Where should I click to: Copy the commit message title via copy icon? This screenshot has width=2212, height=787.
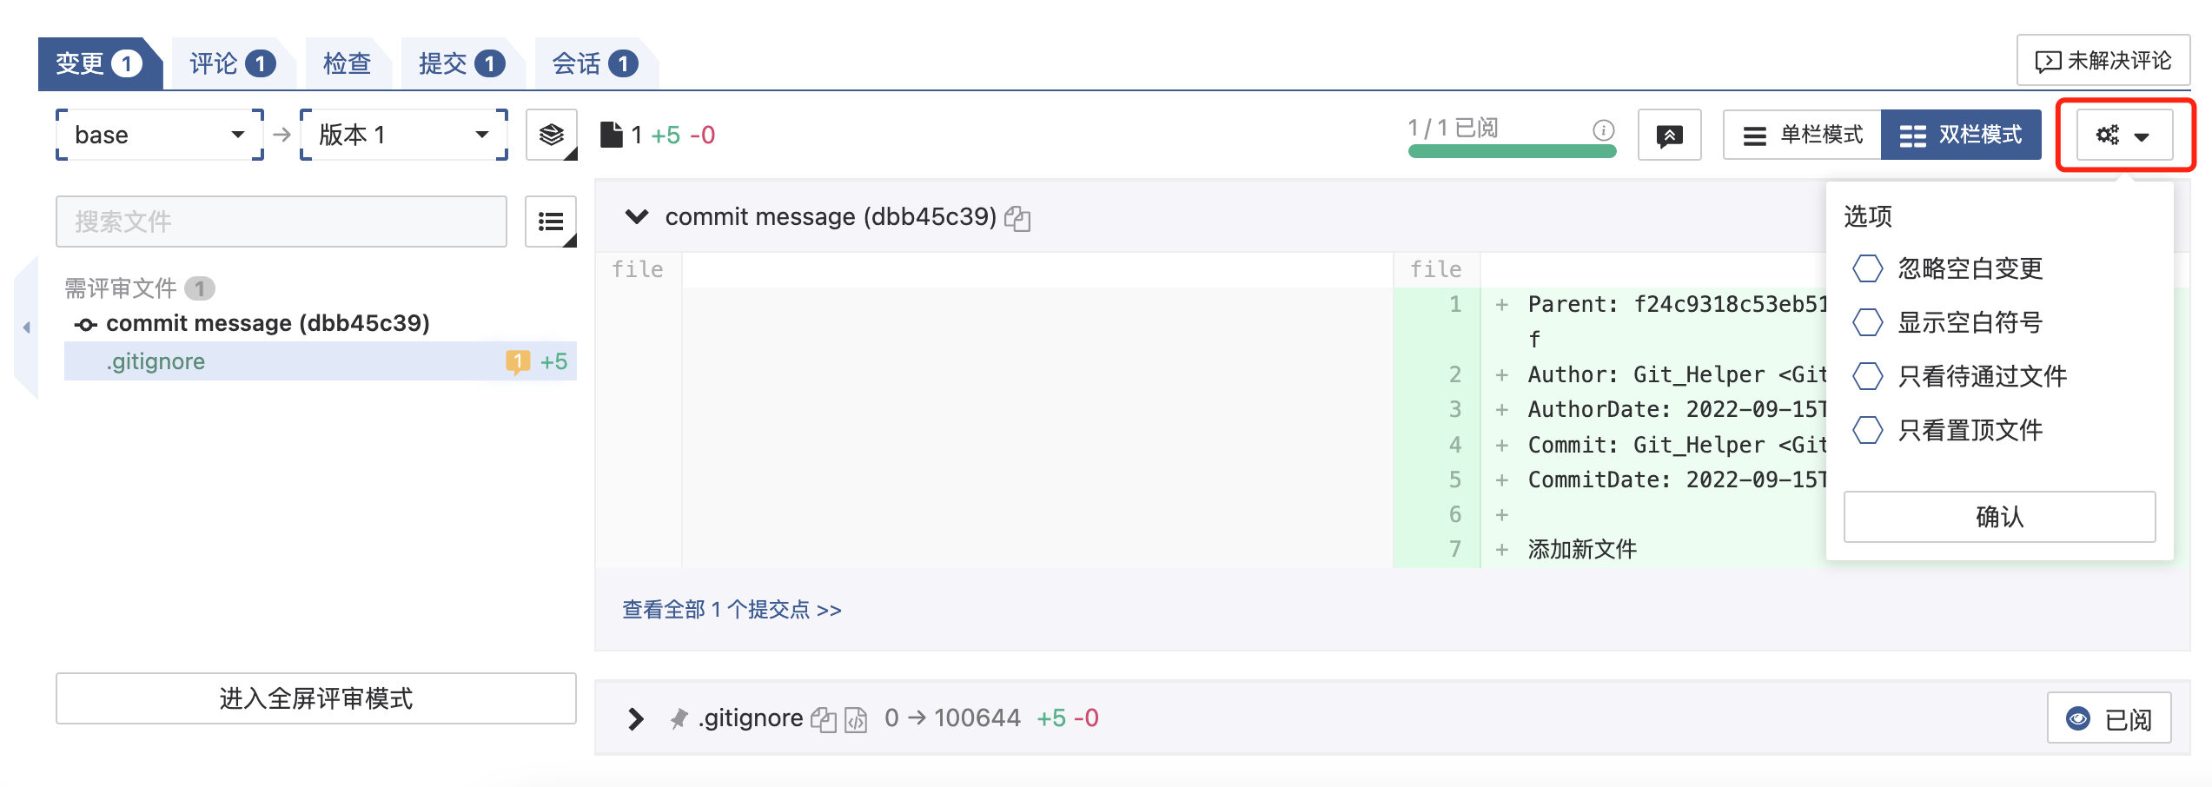(x=1017, y=218)
